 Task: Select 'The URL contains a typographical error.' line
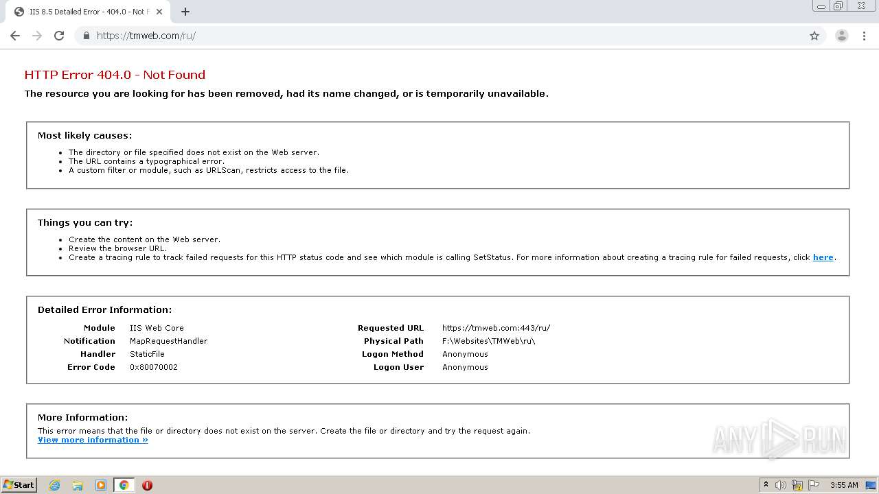coord(146,161)
